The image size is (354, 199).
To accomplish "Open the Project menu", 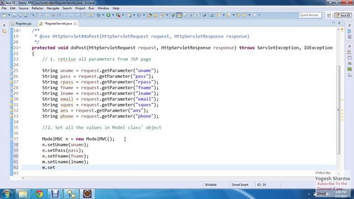I will pos(80,8).
